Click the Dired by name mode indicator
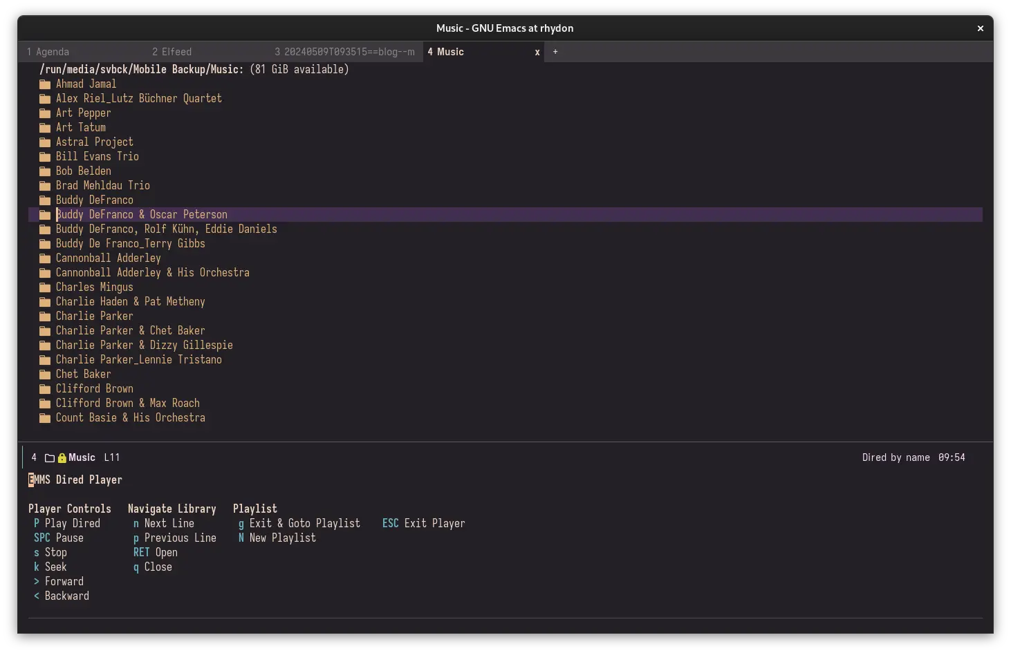 (x=896, y=457)
